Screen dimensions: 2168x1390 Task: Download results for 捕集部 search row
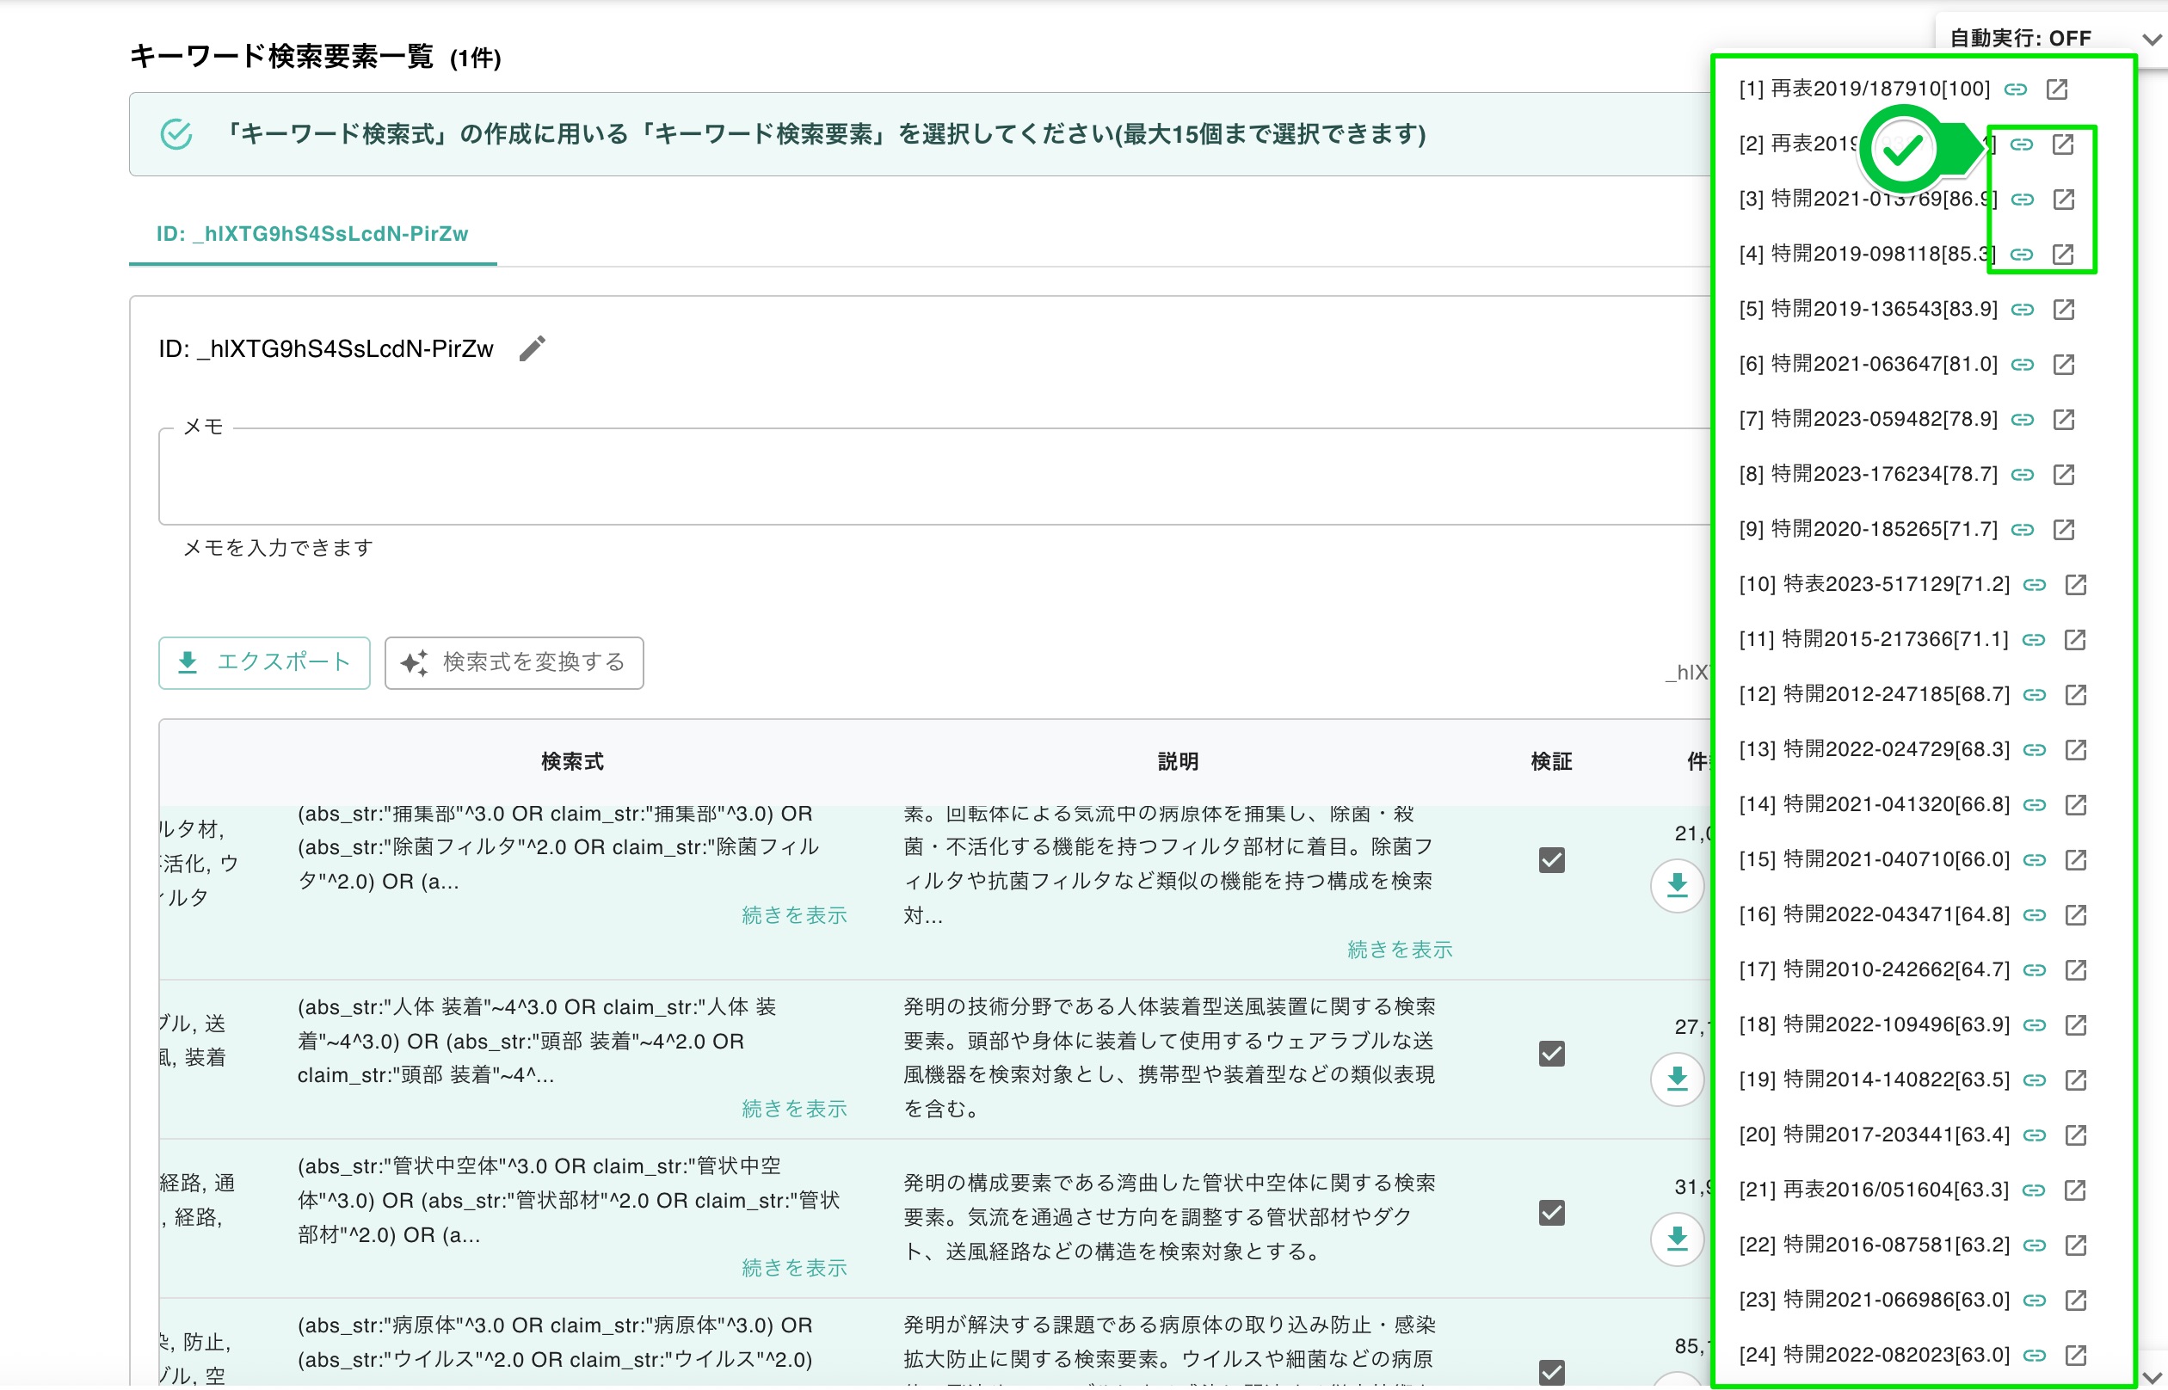click(x=1677, y=885)
